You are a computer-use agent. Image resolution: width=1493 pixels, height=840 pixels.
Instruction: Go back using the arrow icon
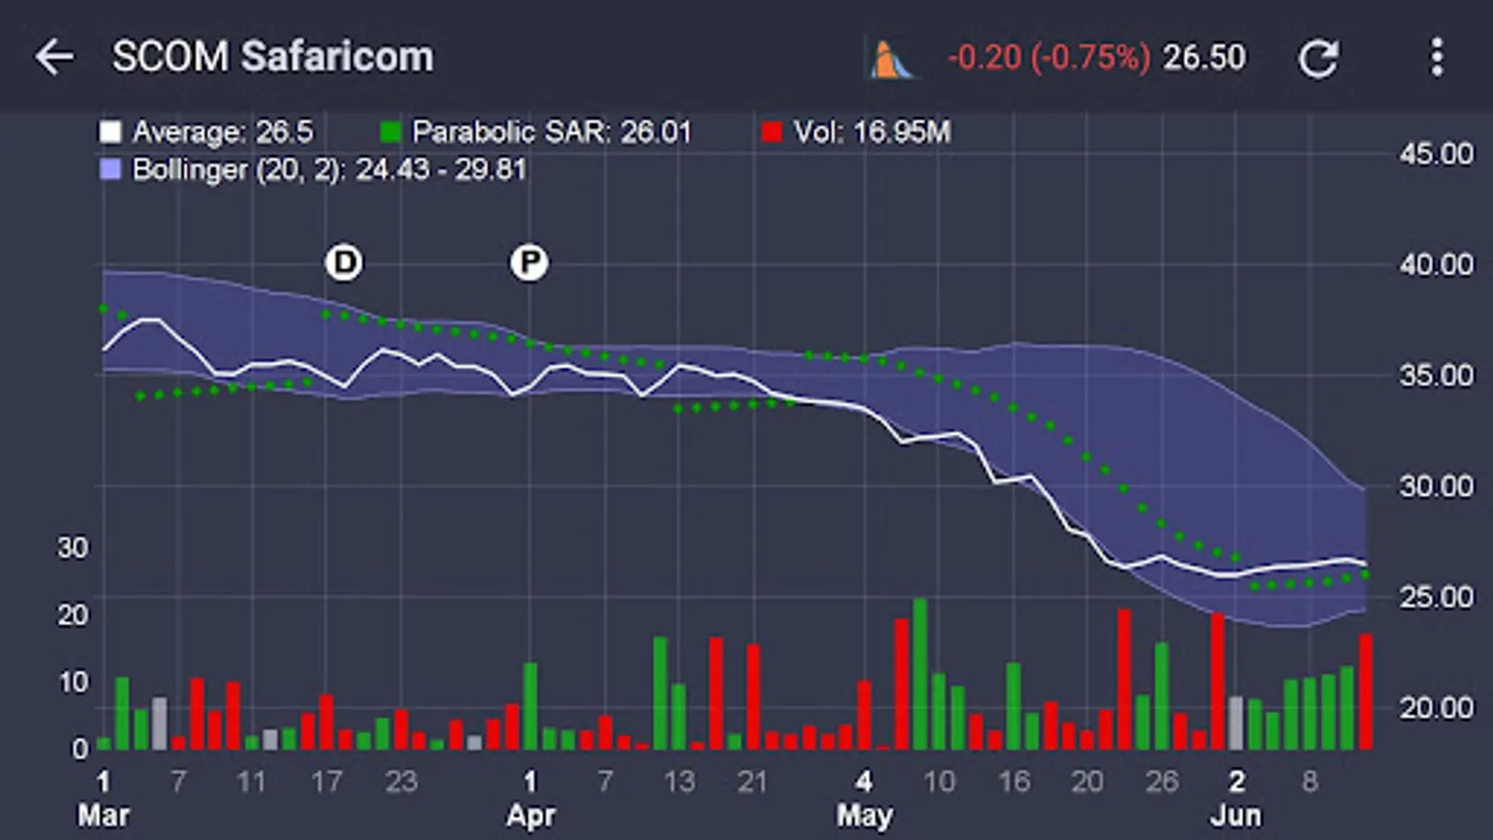[54, 57]
